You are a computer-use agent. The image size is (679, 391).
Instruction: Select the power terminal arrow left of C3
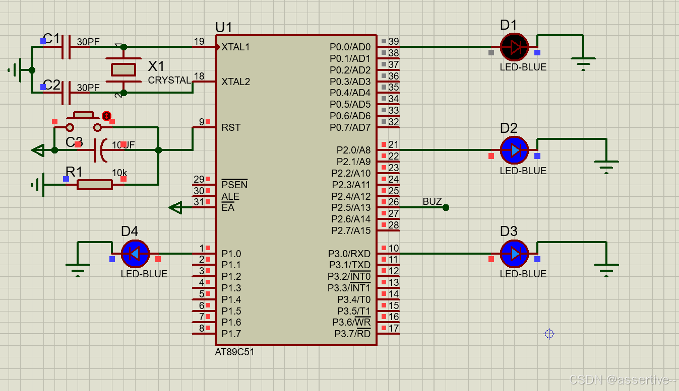click(38, 150)
